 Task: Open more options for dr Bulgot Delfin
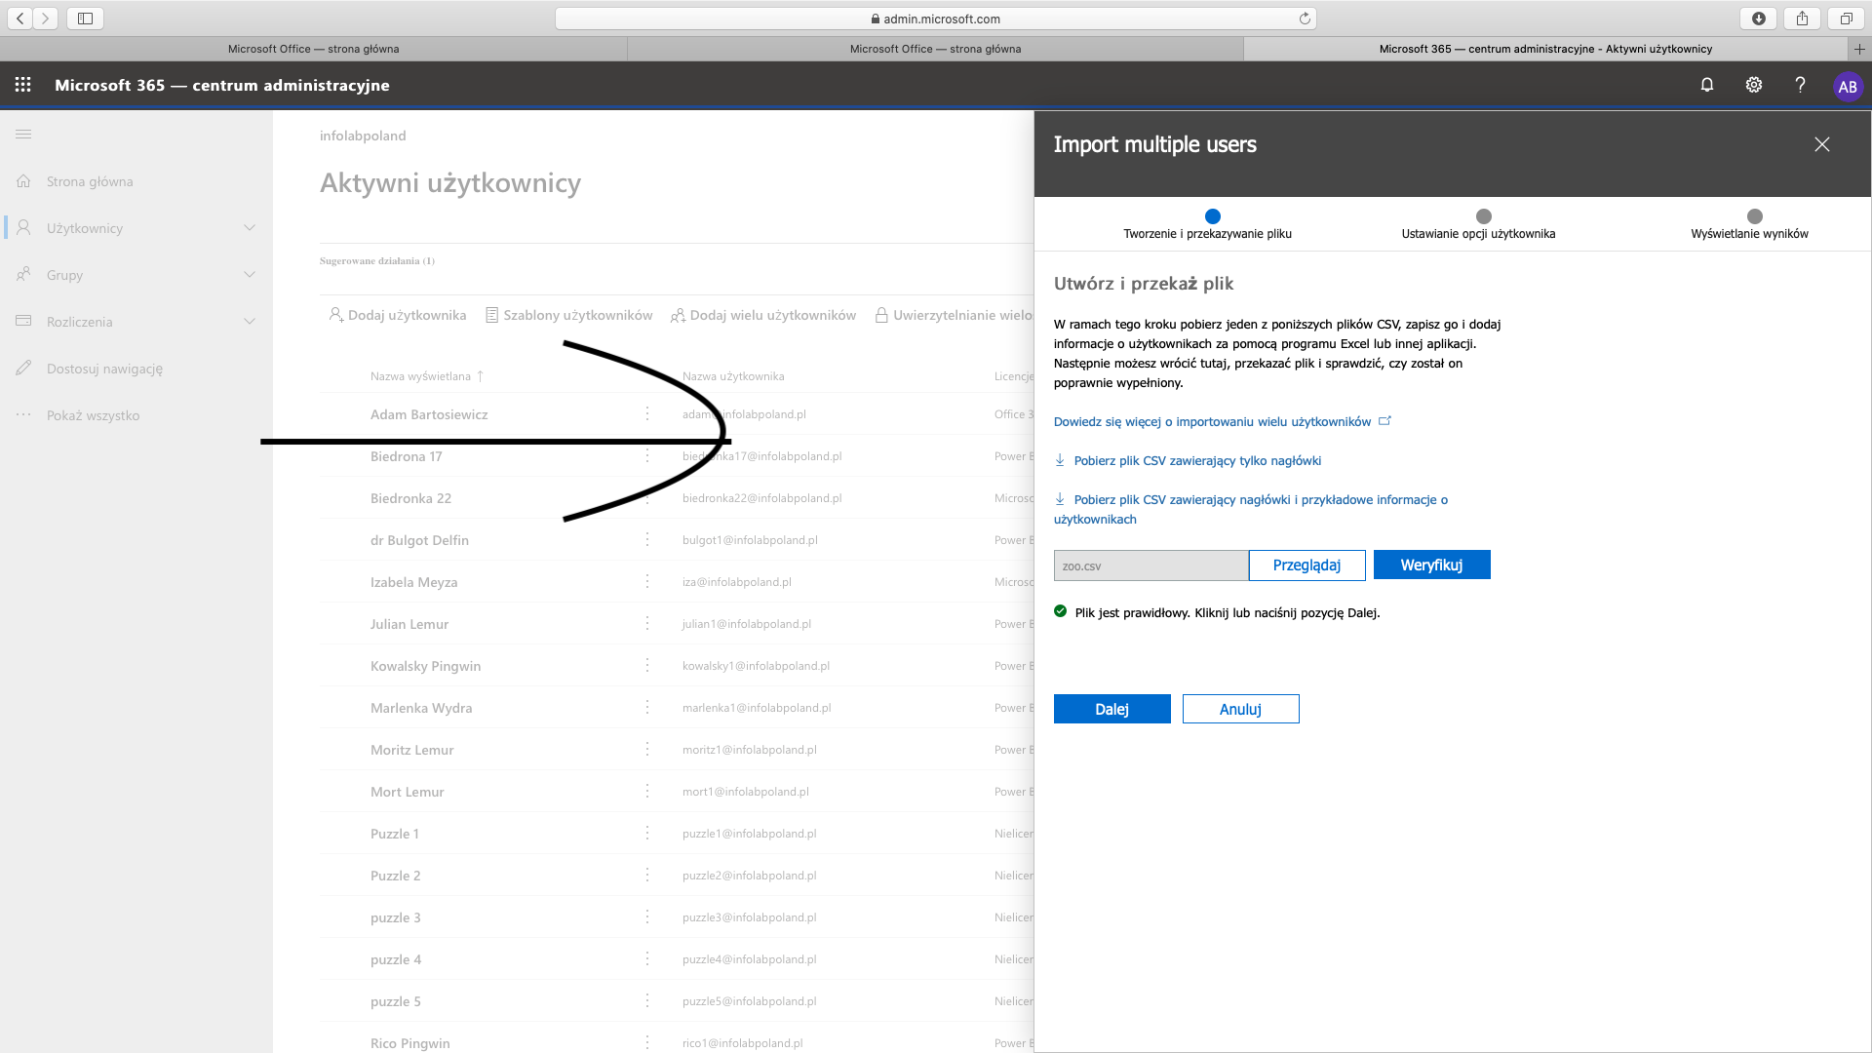tap(647, 540)
